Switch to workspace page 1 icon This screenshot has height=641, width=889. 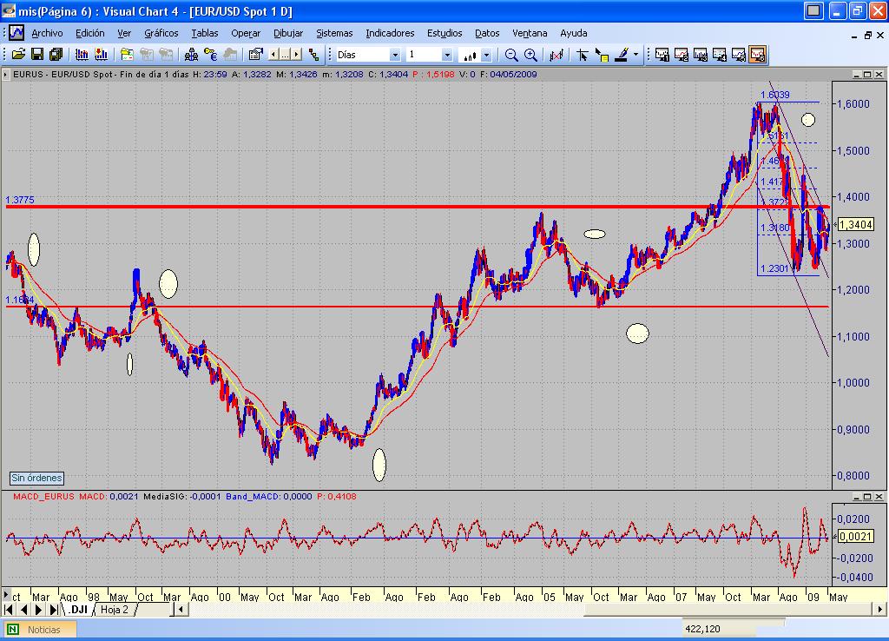(662, 55)
